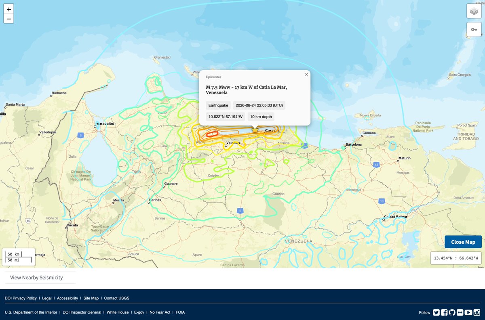485x320 pixels.
Task: Click the 10 km depth tag
Action: [x=261, y=117]
